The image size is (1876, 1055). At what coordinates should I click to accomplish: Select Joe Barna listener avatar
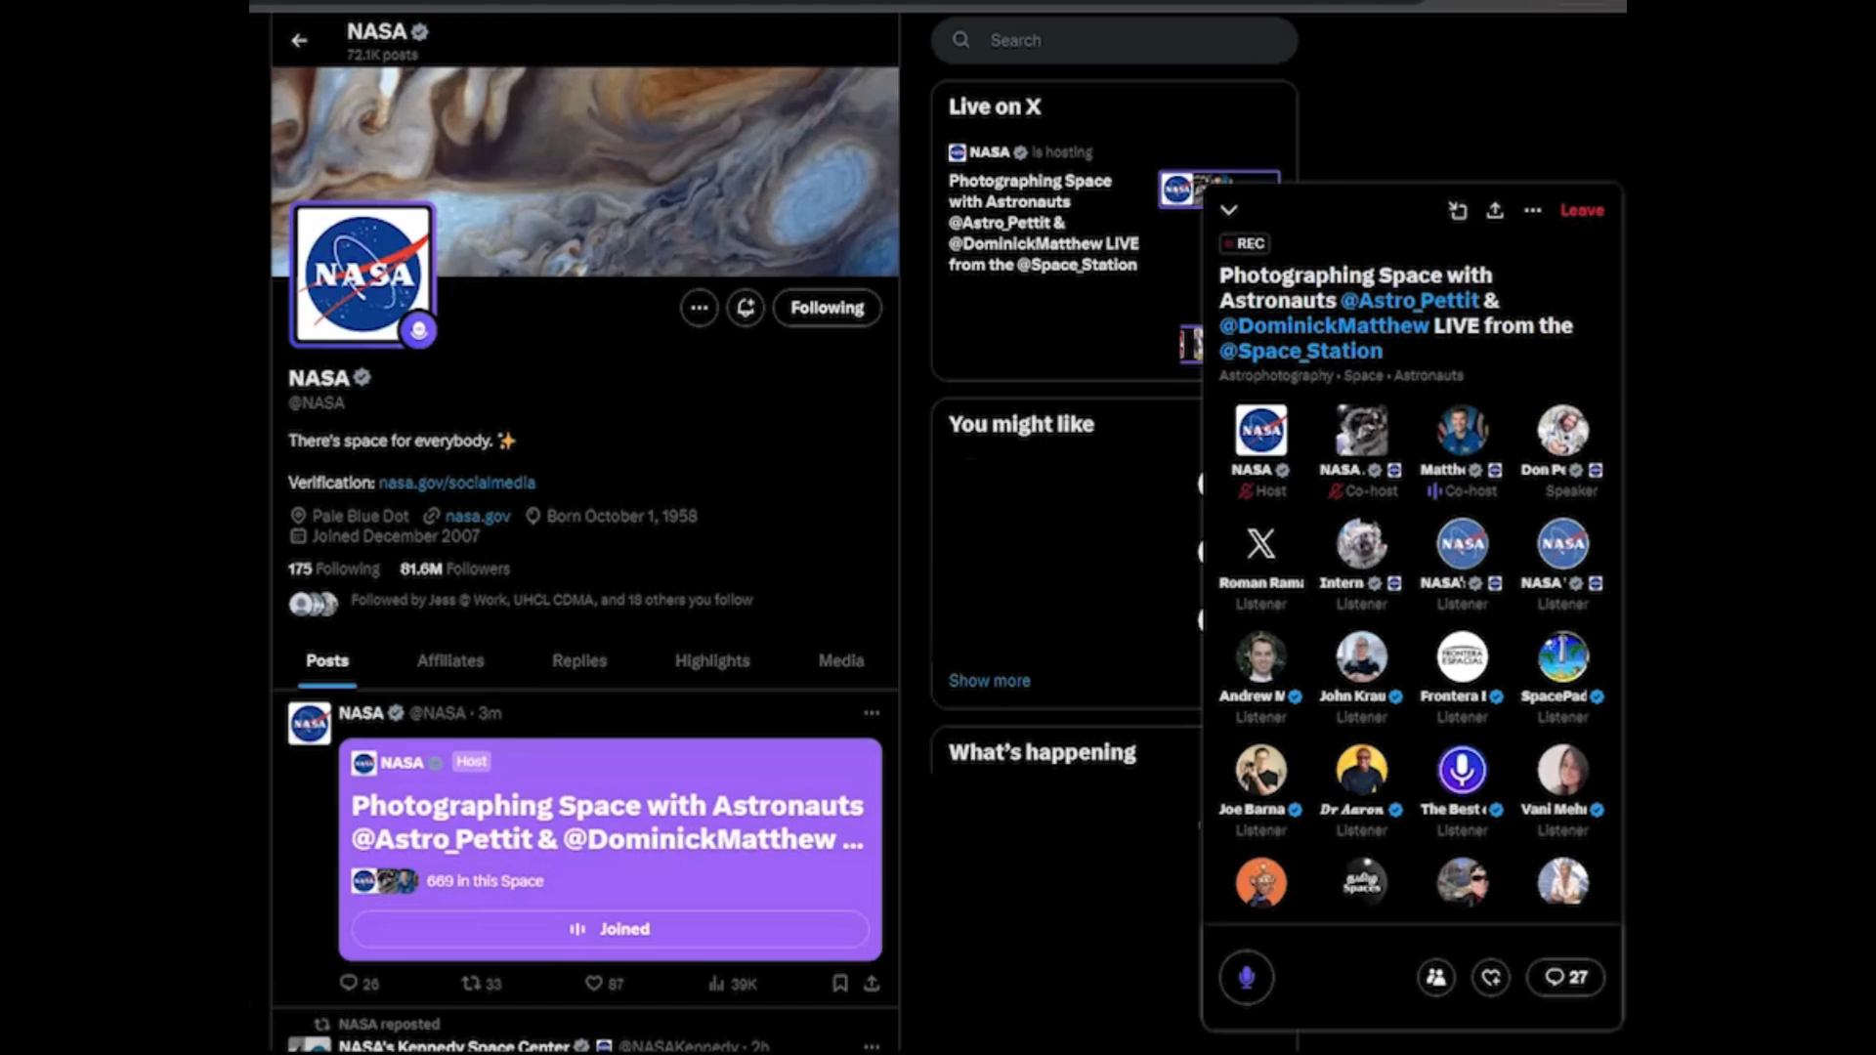(x=1260, y=770)
